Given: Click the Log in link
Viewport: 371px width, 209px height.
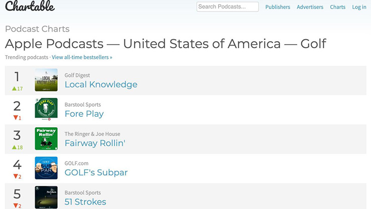Looking at the screenshot, I should 359,7.
